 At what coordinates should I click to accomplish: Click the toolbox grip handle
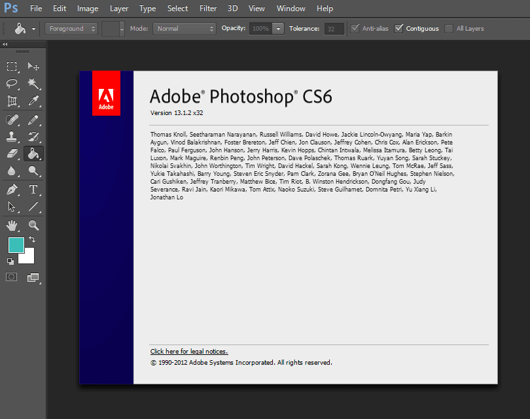tap(23, 52)
